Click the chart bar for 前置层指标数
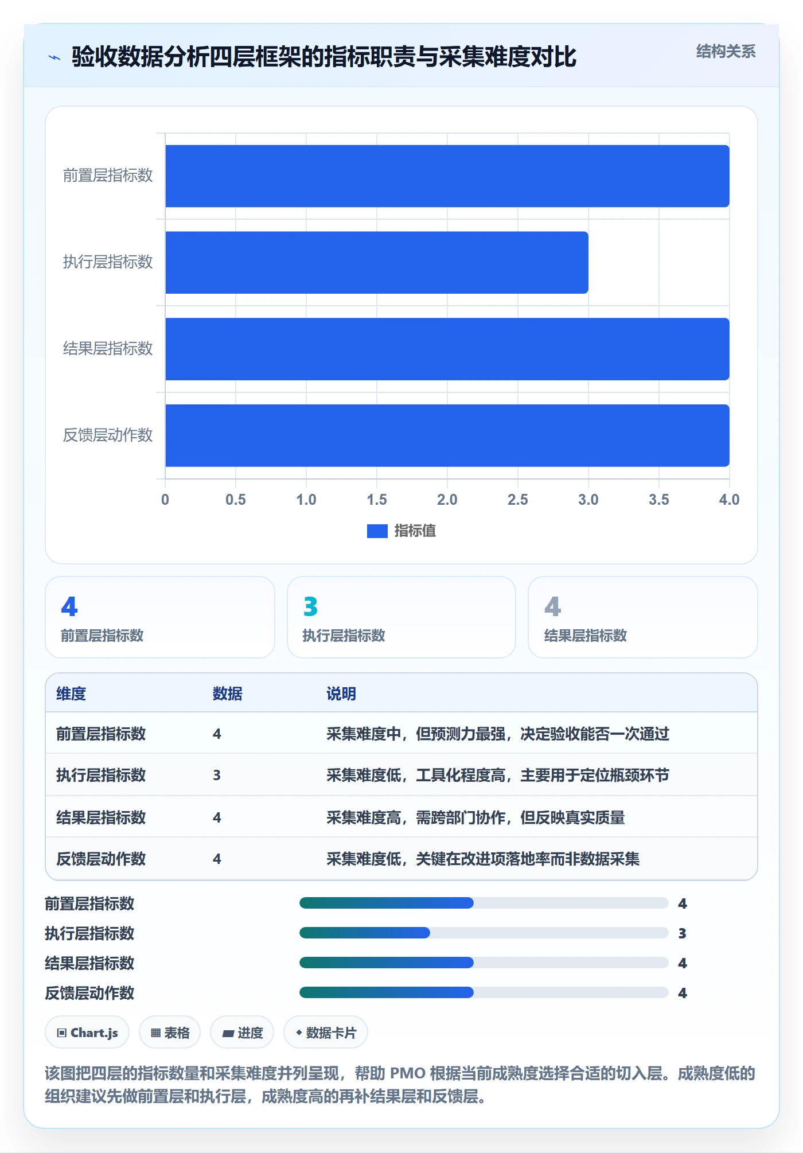This screenshot has height=1153, width=803. 447,176
